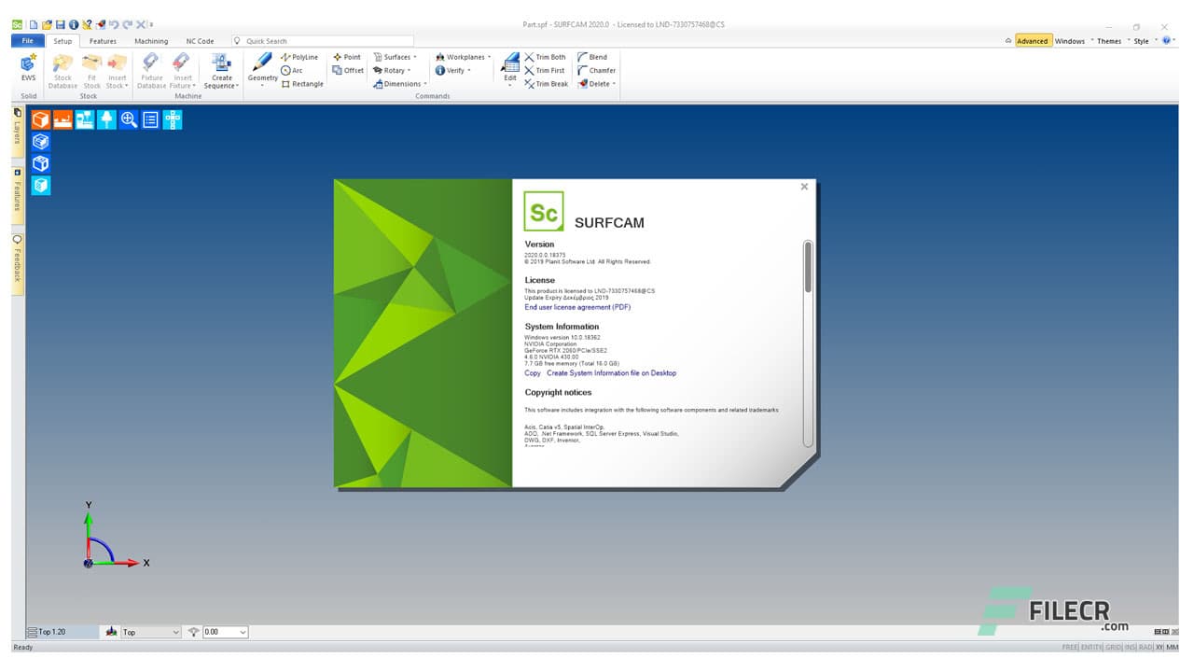Expand the Surfaces dropdown
Screen dimensions: 1194x672
point(396,57)
